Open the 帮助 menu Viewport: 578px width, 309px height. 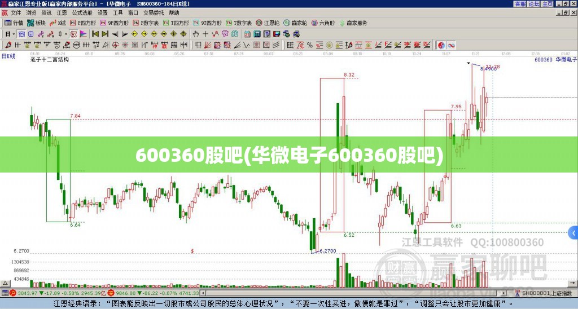(x=174, y=13)
